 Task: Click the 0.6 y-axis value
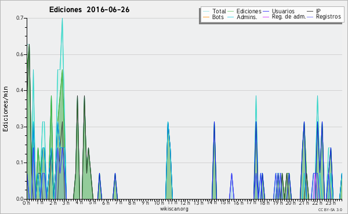[20, 54]
